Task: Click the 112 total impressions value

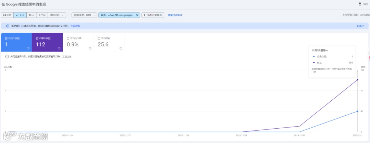Action: click(40, 44)
